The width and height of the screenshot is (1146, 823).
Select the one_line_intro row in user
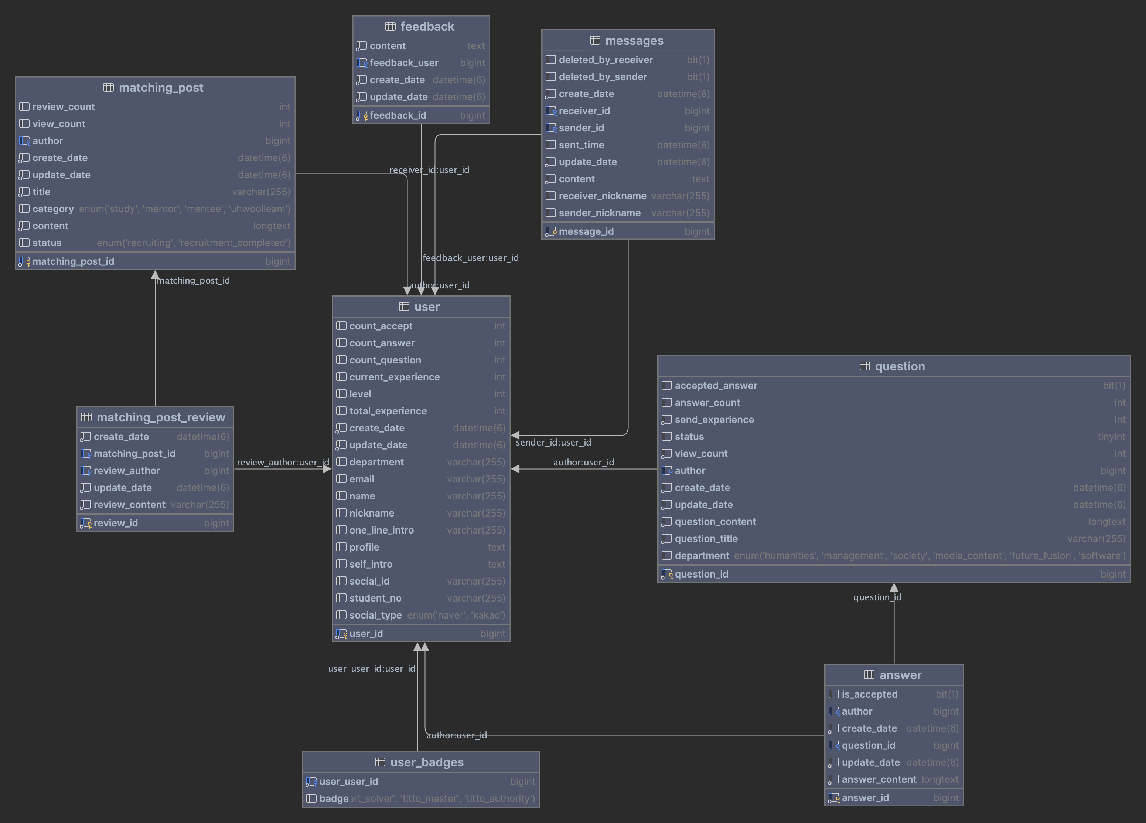point(421,530)
